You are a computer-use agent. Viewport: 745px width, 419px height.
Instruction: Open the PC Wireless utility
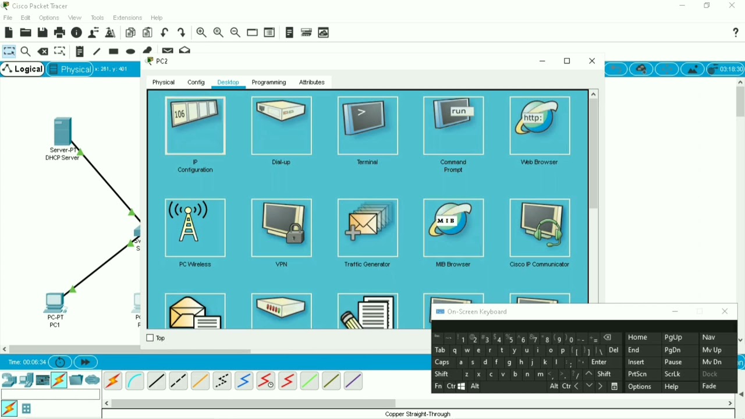[x=195, y=228]
